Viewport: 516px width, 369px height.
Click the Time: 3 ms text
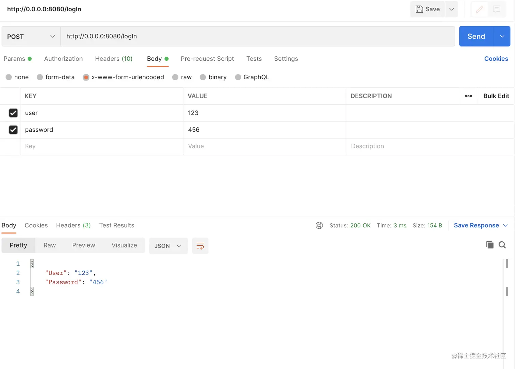click(x=391, y=225)
